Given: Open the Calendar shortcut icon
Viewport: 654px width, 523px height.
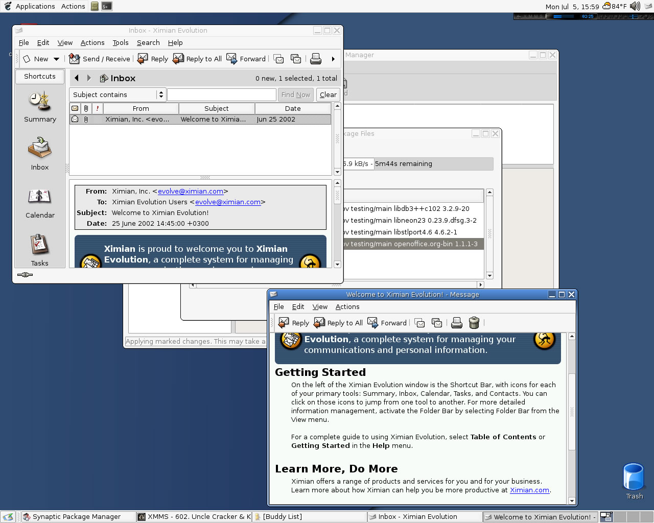Looking at the screenshot, I should point(40,203).
